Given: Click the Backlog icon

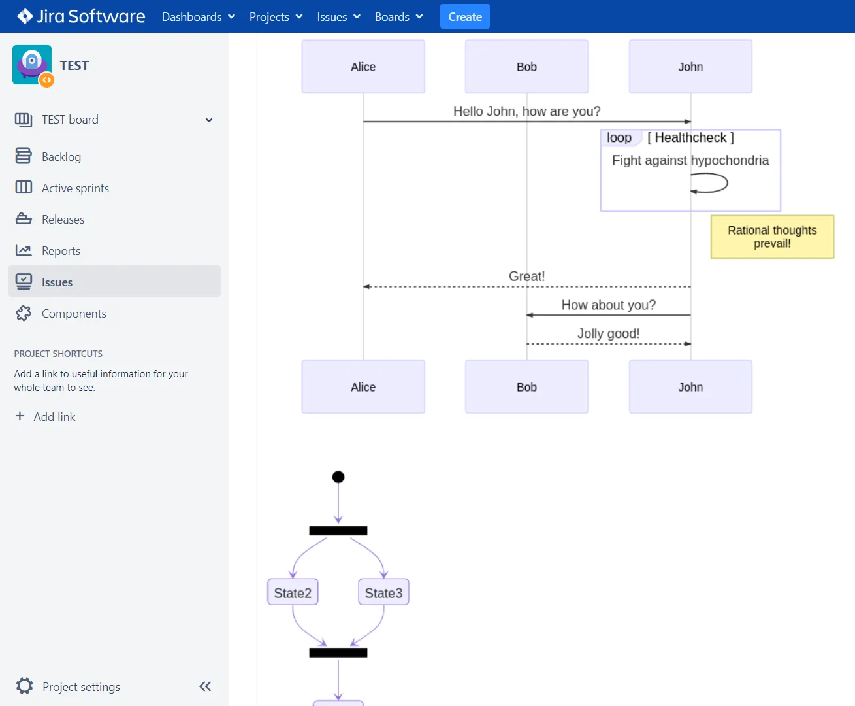Looking at the screenshot, I should (x=24, y=156).
